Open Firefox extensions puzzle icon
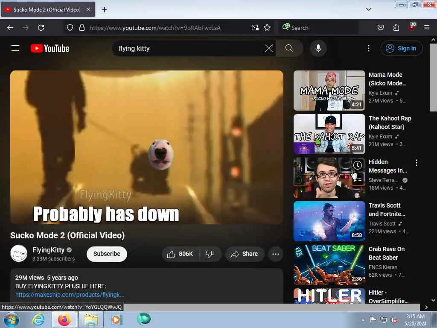 click(x=396, y=28)
